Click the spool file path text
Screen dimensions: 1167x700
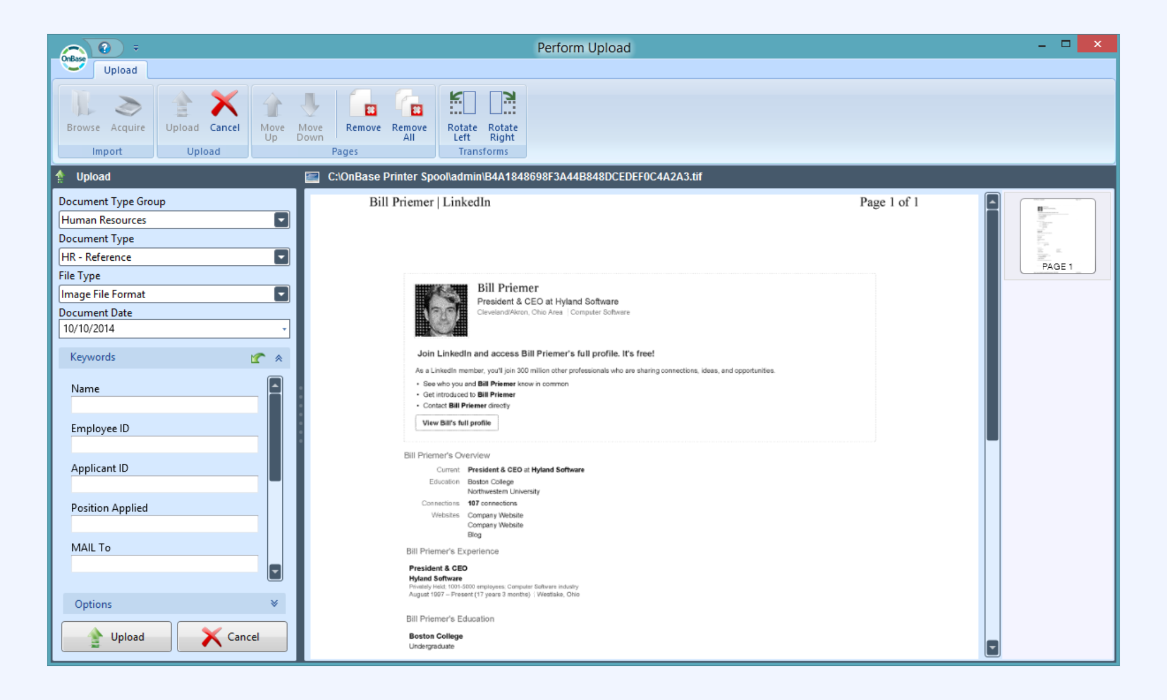click(515, 177)
